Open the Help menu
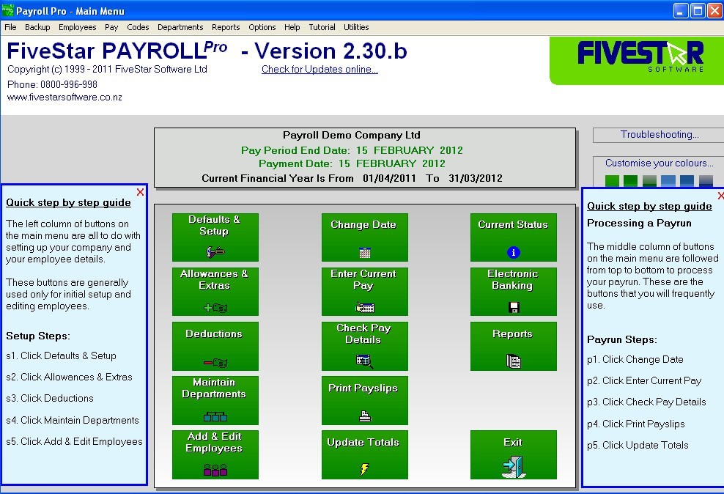The height and width of the screenshot is (494, 724). click(292, 27)
